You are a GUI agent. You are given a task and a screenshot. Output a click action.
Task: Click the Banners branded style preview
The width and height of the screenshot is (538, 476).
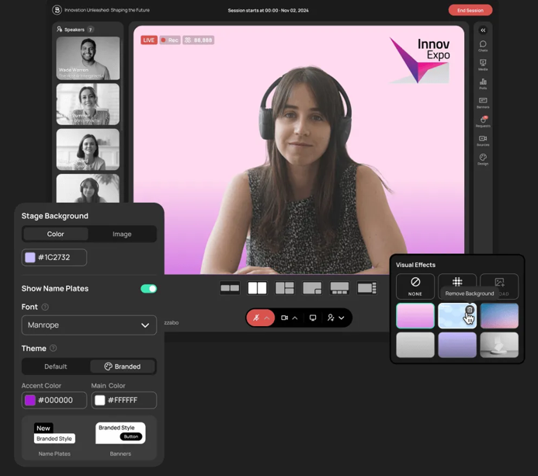click(x=120, y=433)
